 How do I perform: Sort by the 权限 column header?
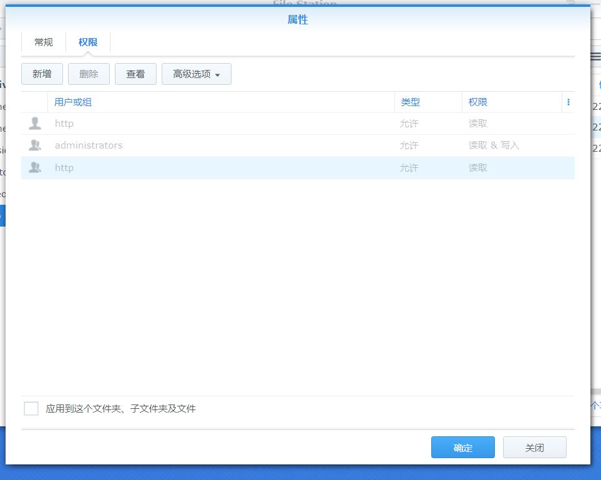pos(477,102)
